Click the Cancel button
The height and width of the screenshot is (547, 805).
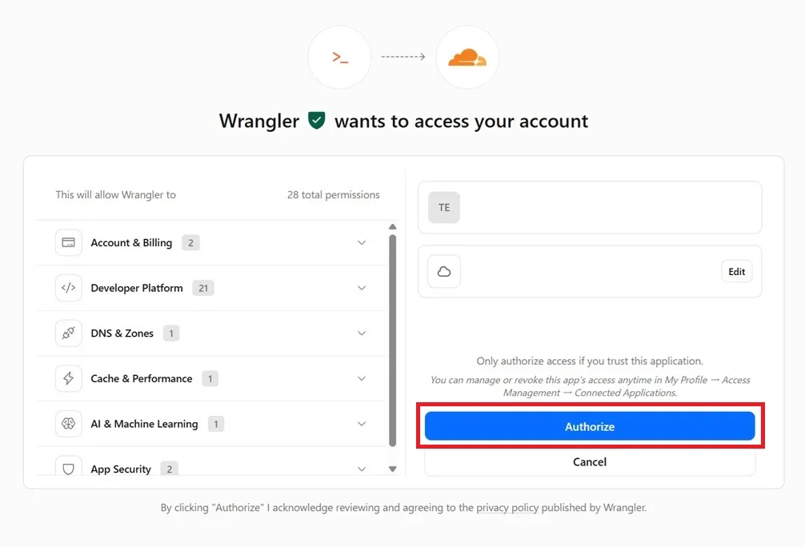pyautogui.click(x=590, y=461)
